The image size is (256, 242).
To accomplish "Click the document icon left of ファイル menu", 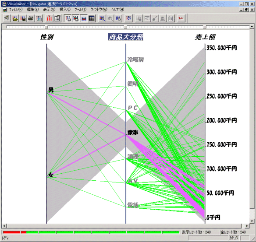I will (5, 10).
